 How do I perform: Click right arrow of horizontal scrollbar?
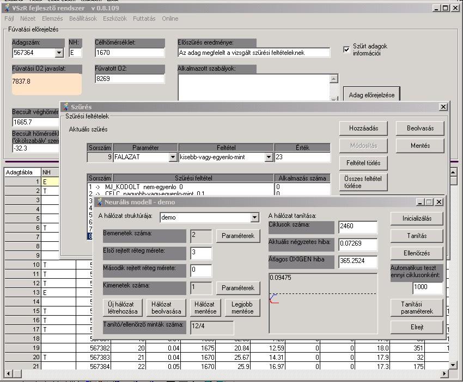click(444, 374)
